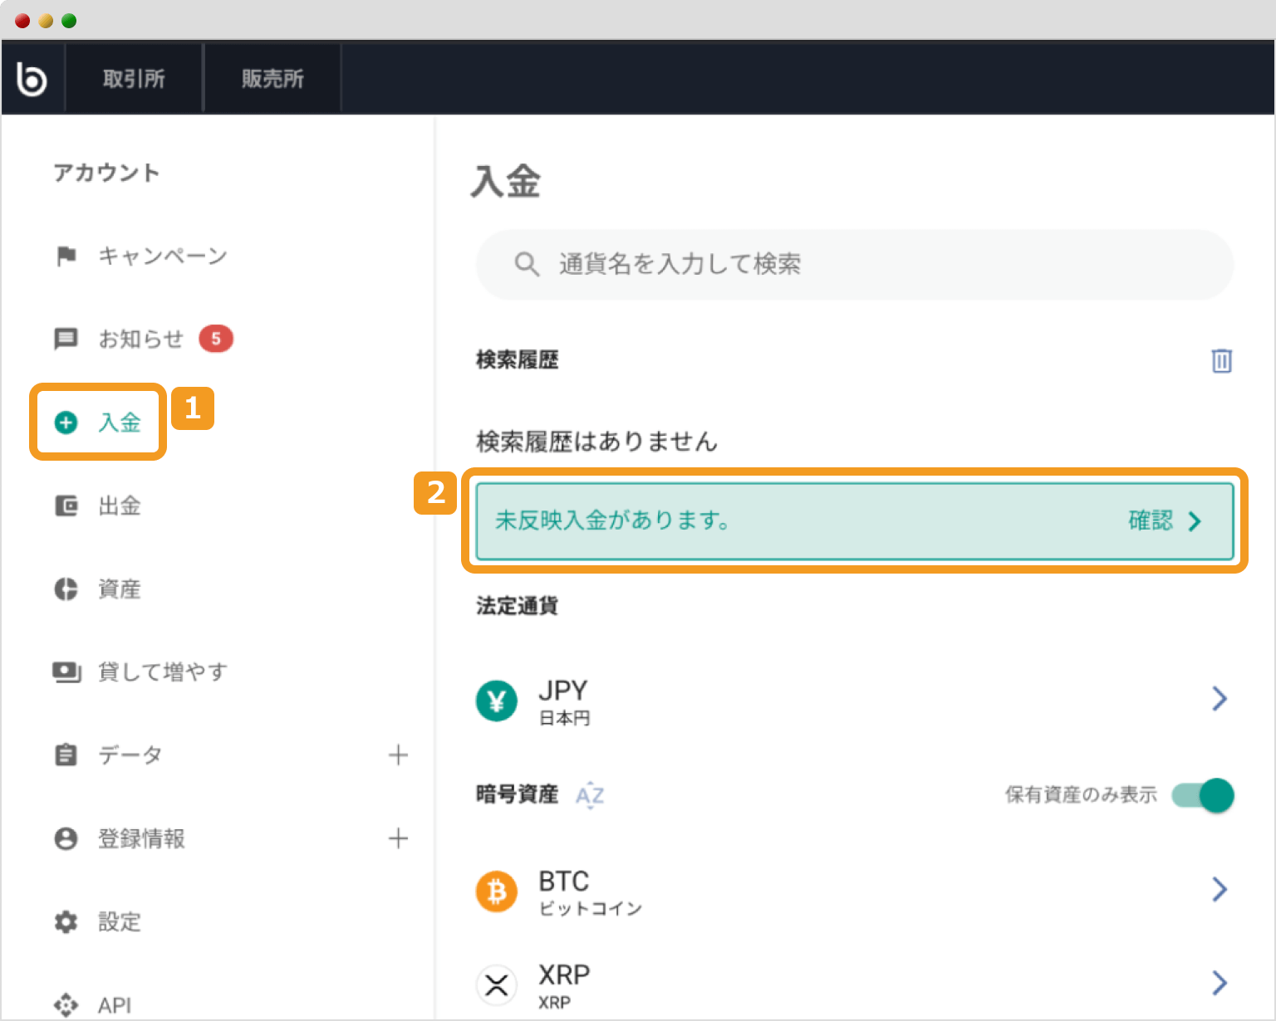Select the キャンペーン flag icon
This screenshot has width=1276, height=1021.
(66, 256)
